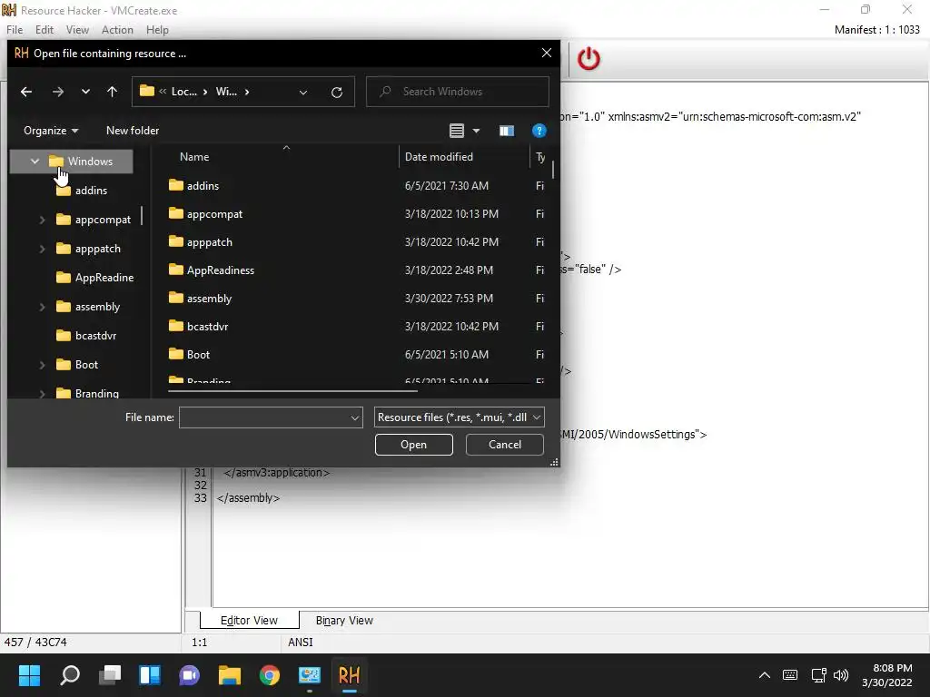Screen dimensions: 930x697
Task: Open Widgets from taskbar
Action: [x=150, y=675]
